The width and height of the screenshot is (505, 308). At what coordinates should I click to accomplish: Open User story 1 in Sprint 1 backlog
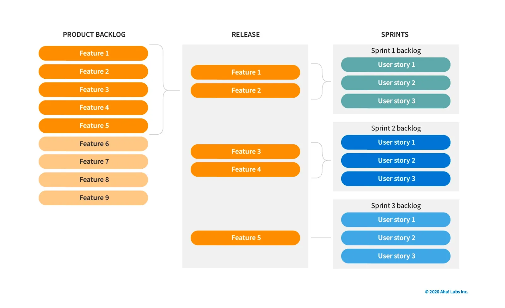[x=396, y=65]
